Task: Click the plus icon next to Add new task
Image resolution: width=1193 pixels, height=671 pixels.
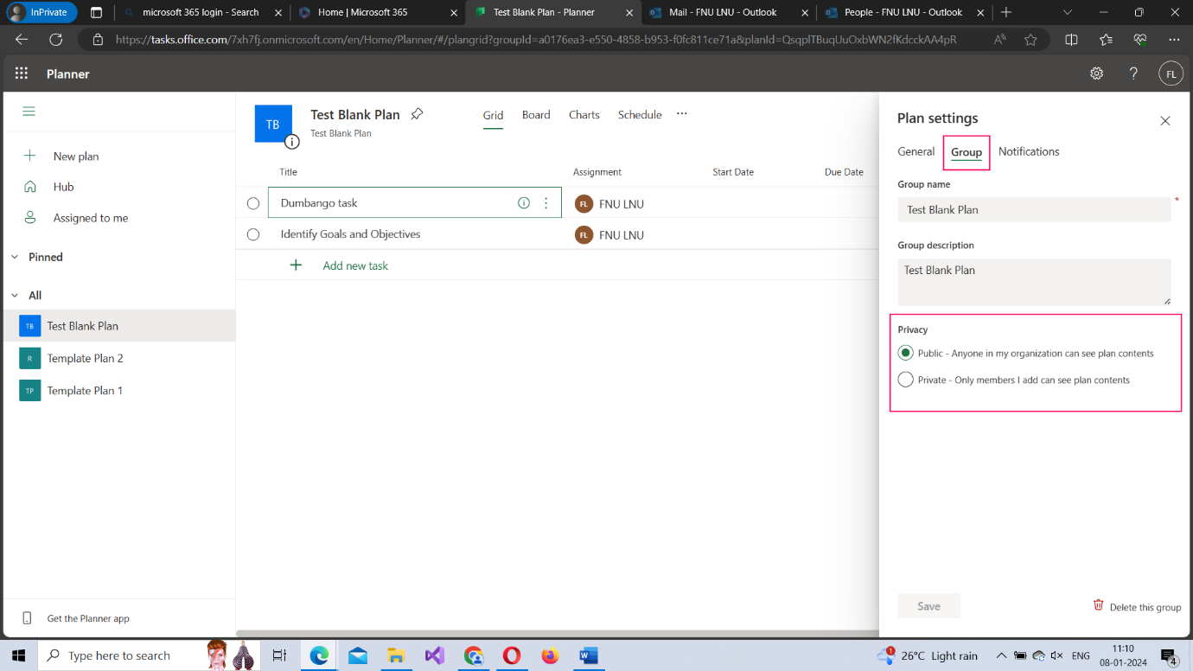Action: click(296, 265)
